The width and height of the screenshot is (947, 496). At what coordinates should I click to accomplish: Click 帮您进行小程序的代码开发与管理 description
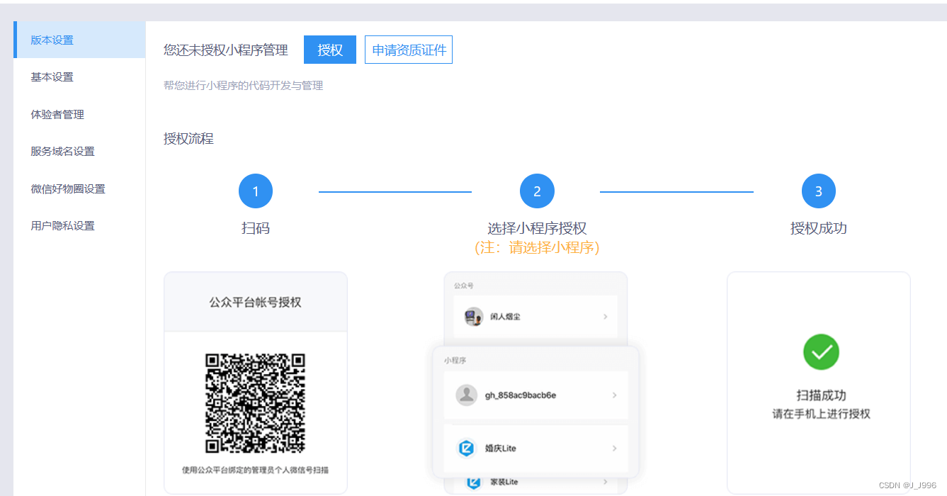pos(243,86)
